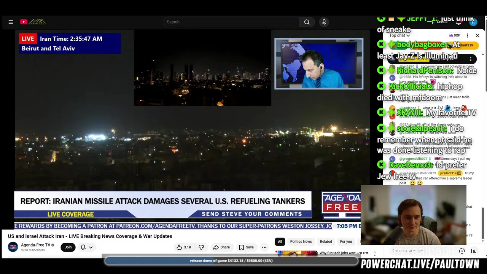Click the release demo goal progress bar
487x274 pixels.
click(x=231, y=261)
